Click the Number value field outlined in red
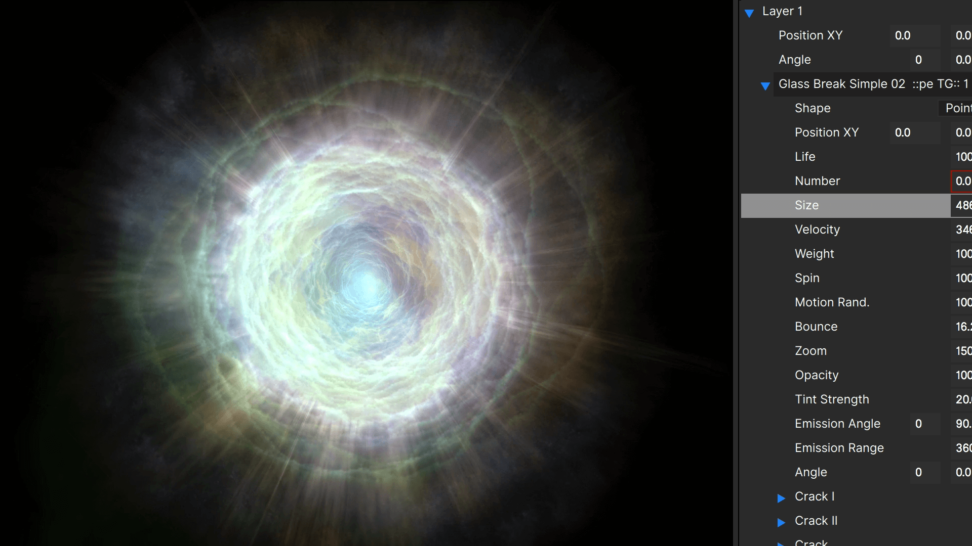 (x=961, y=181)
